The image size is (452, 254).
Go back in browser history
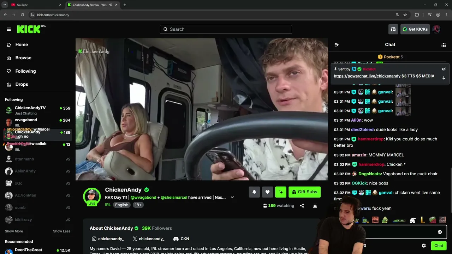coord(5,15)
